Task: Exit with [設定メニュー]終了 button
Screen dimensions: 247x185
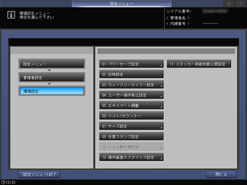Action: (39, 175)
